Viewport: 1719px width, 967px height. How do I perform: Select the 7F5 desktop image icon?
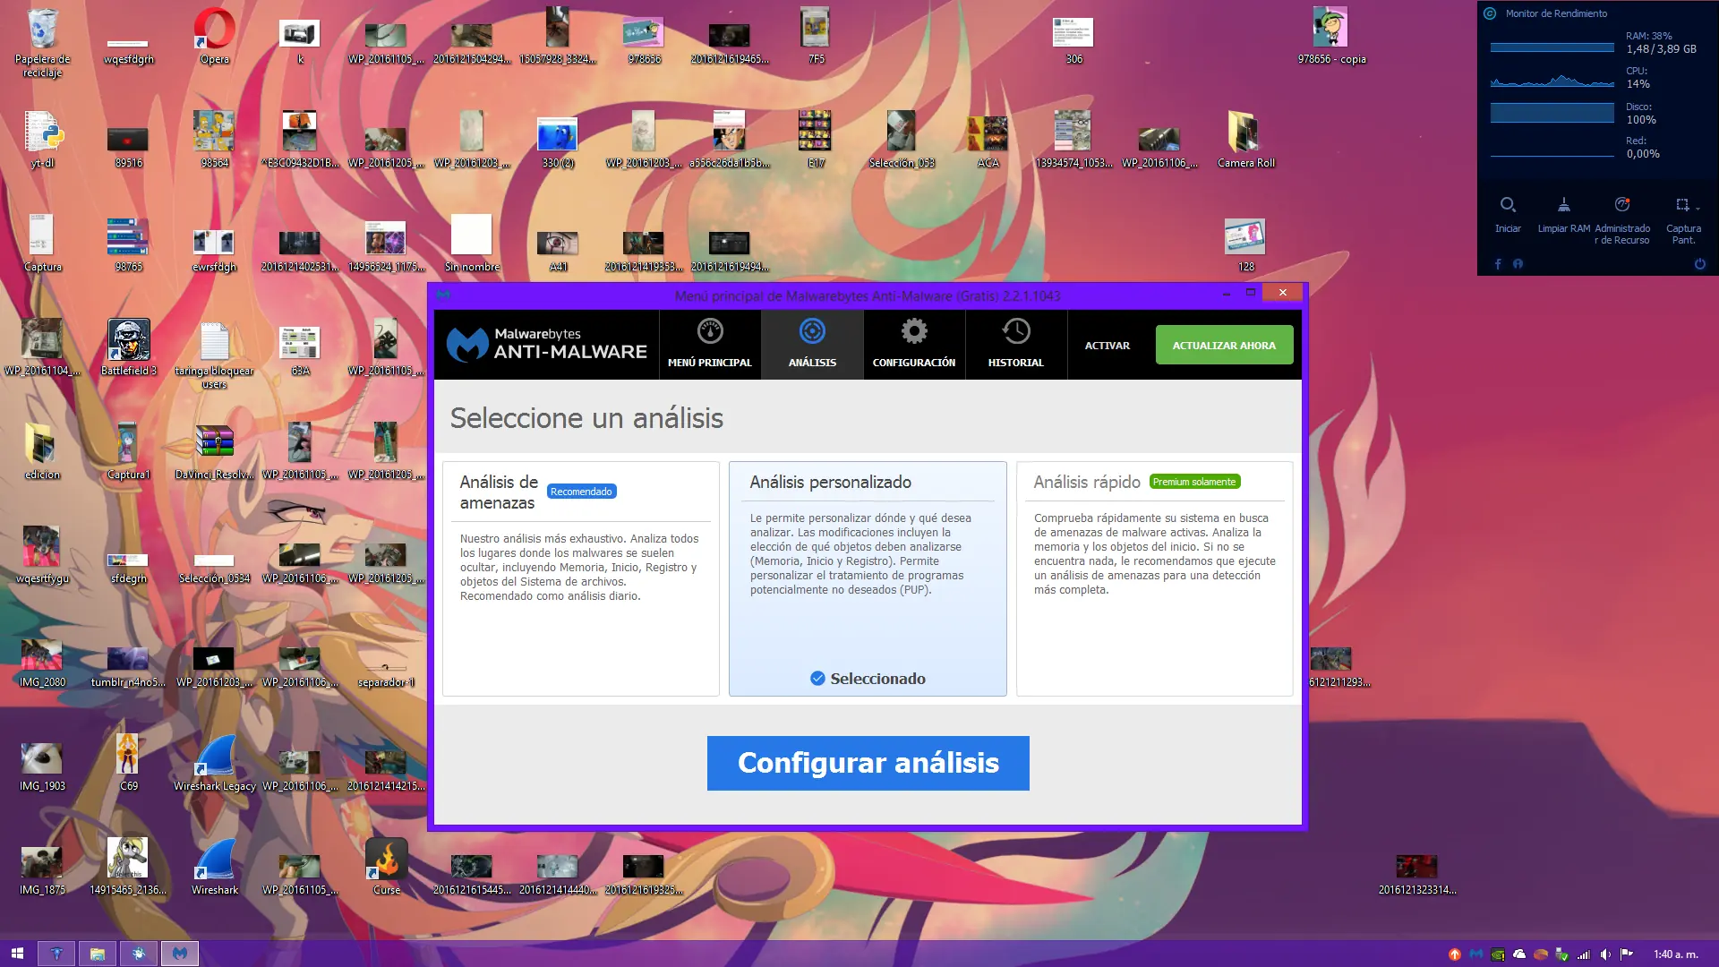coord(816,36)
